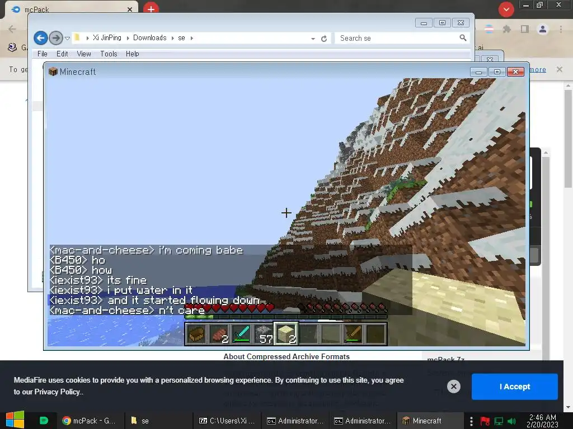The height and width of the screenshot is (429, 573).
Task: Switch to the mcPack browser tab
Action: click(x=71, y=9)
